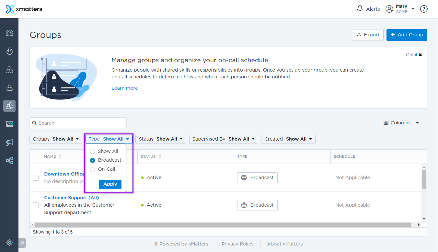Open the Downtown Office group link
This screenshot has width=438, height=252.
click(64, 174)
